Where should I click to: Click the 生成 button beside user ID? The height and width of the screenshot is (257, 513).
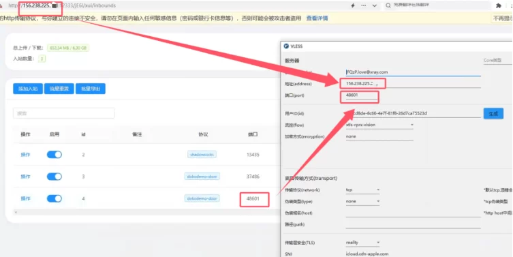(493, 114)
